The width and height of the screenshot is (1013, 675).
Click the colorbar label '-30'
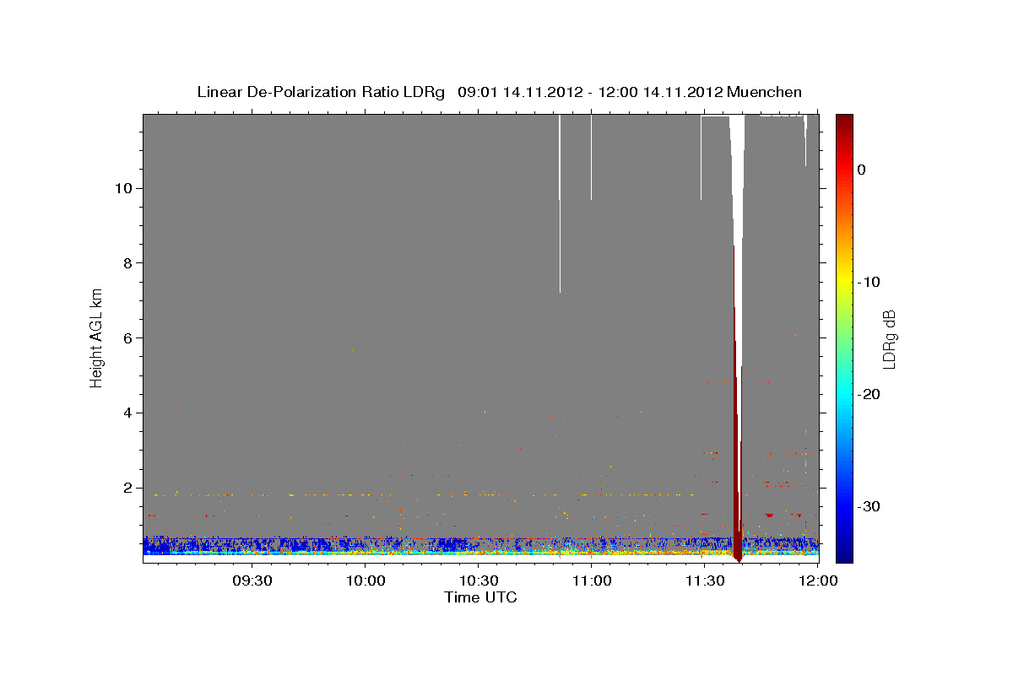pos(870,506)
